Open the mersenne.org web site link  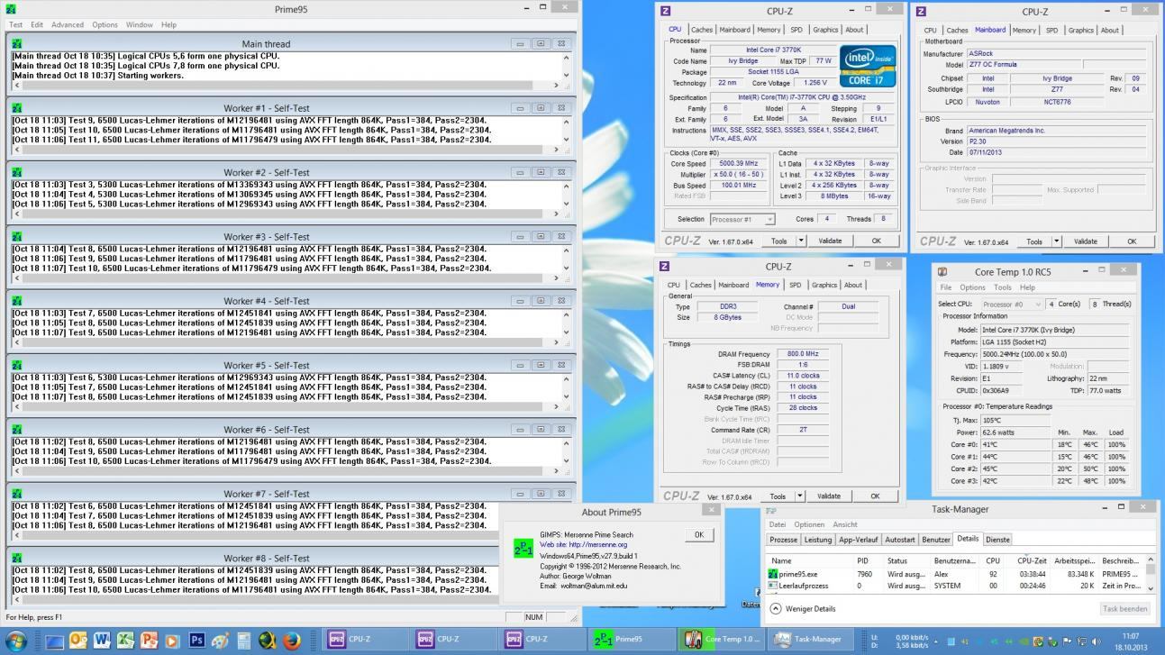(597, 544)
